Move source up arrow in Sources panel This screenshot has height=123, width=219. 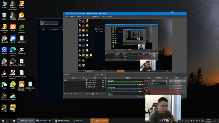96,94
